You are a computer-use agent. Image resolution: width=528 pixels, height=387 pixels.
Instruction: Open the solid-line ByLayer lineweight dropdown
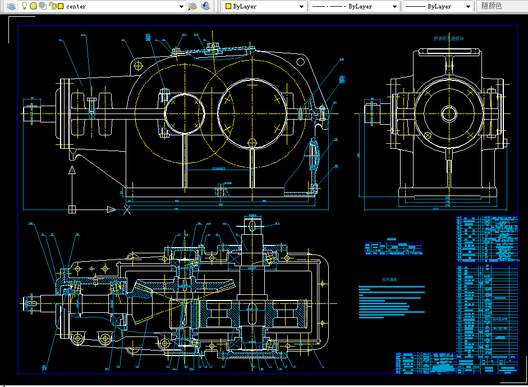click(x=468, y=6)
